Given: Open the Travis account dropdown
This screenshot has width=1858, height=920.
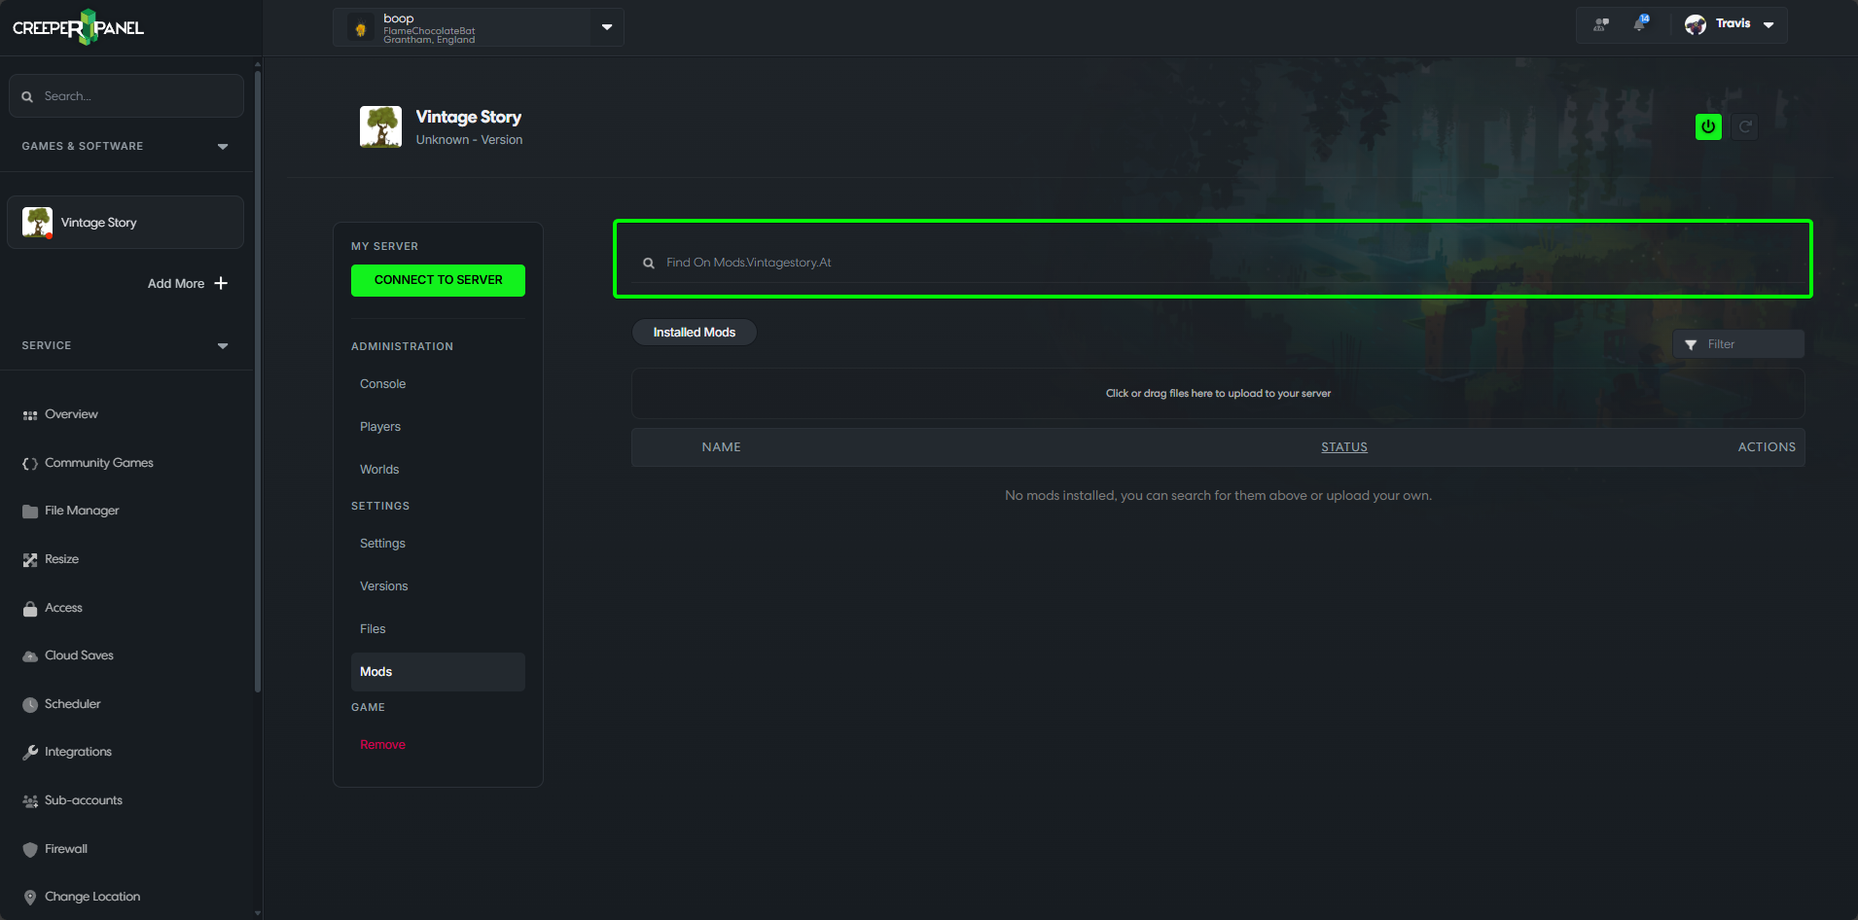Looking at the screenshot, I should tap(1768, 24).
